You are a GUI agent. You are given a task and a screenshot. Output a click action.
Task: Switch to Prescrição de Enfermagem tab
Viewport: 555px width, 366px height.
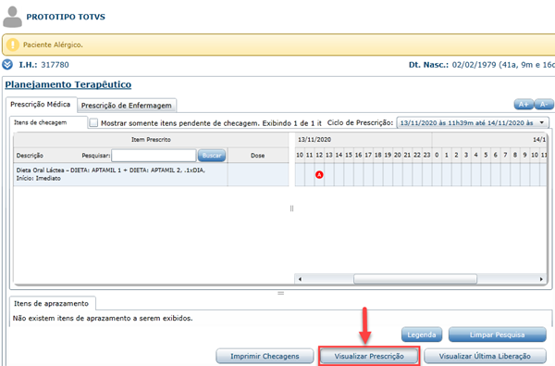(x=127, y=106)
